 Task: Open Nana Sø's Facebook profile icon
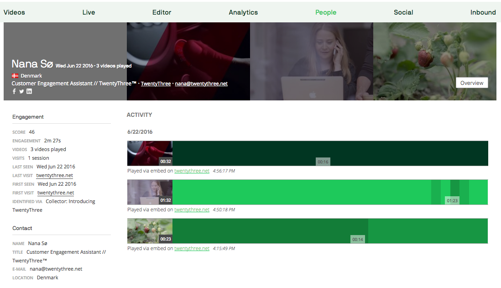click(x=14, y=91)
